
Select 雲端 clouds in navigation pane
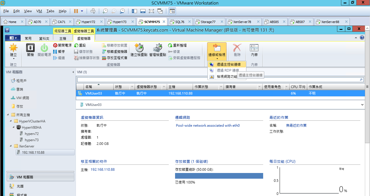pyautogui.click(x=20, y=89)
